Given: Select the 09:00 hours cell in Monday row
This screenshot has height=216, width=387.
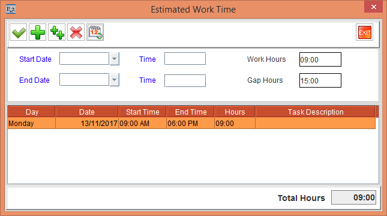Looking at the screenshot, I should (235, 123).
